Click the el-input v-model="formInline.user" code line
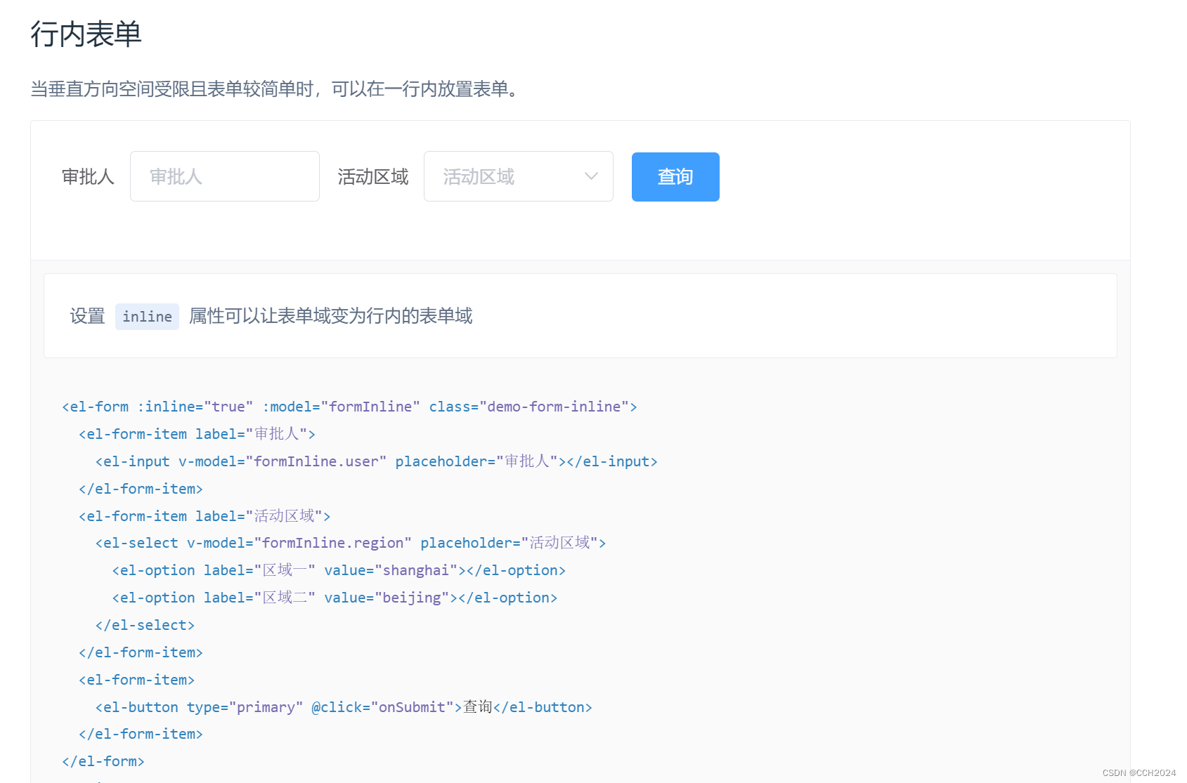1187x783 pixels. click(377, 461)
